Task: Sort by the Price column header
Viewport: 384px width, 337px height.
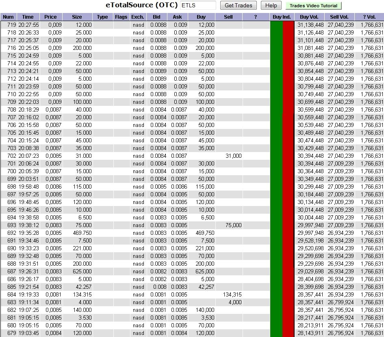Action: click(x=50, y=17)
